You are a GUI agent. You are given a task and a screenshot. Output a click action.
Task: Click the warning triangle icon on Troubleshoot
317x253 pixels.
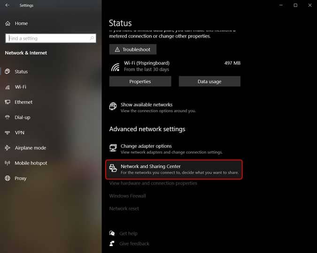pyautogui.click(x=117, y=50)
